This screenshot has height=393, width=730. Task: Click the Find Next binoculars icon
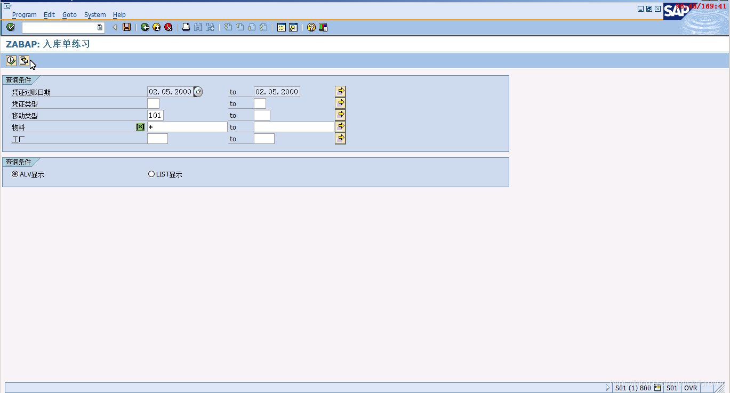(210, 27)
